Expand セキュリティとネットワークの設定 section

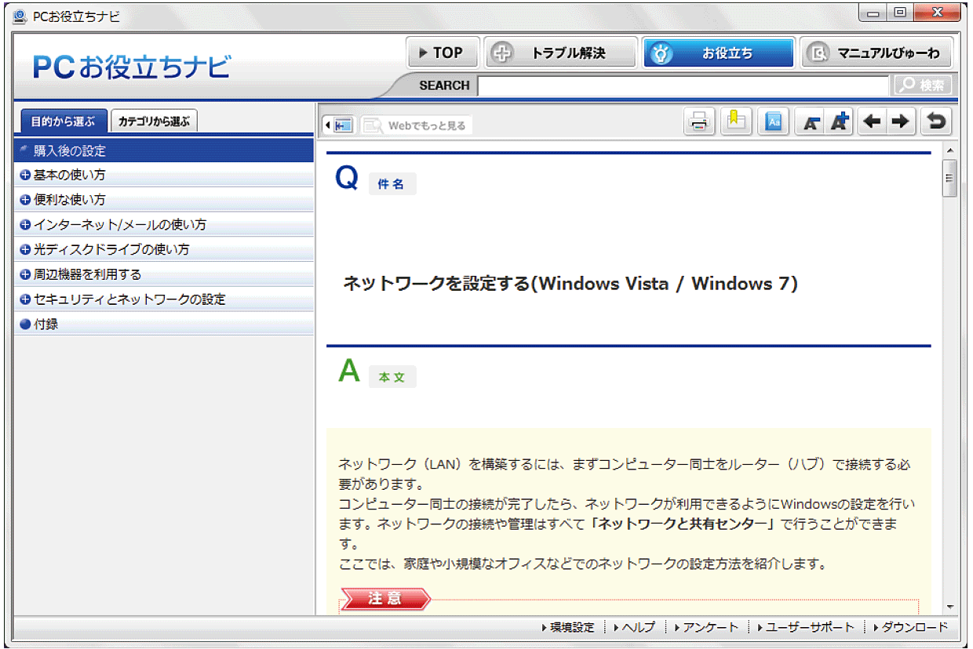point(25,299)
